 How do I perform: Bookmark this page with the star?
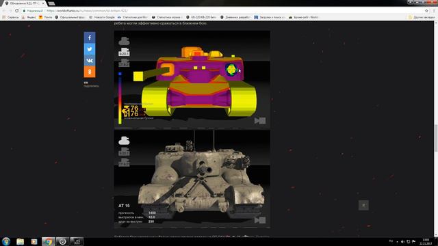click(x=426, y=11)
